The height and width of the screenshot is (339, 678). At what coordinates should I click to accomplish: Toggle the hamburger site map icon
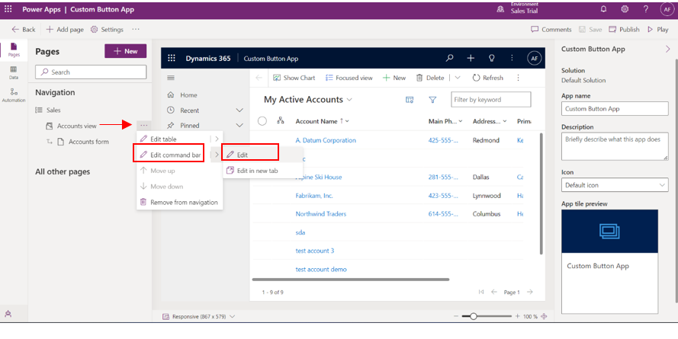171,78
